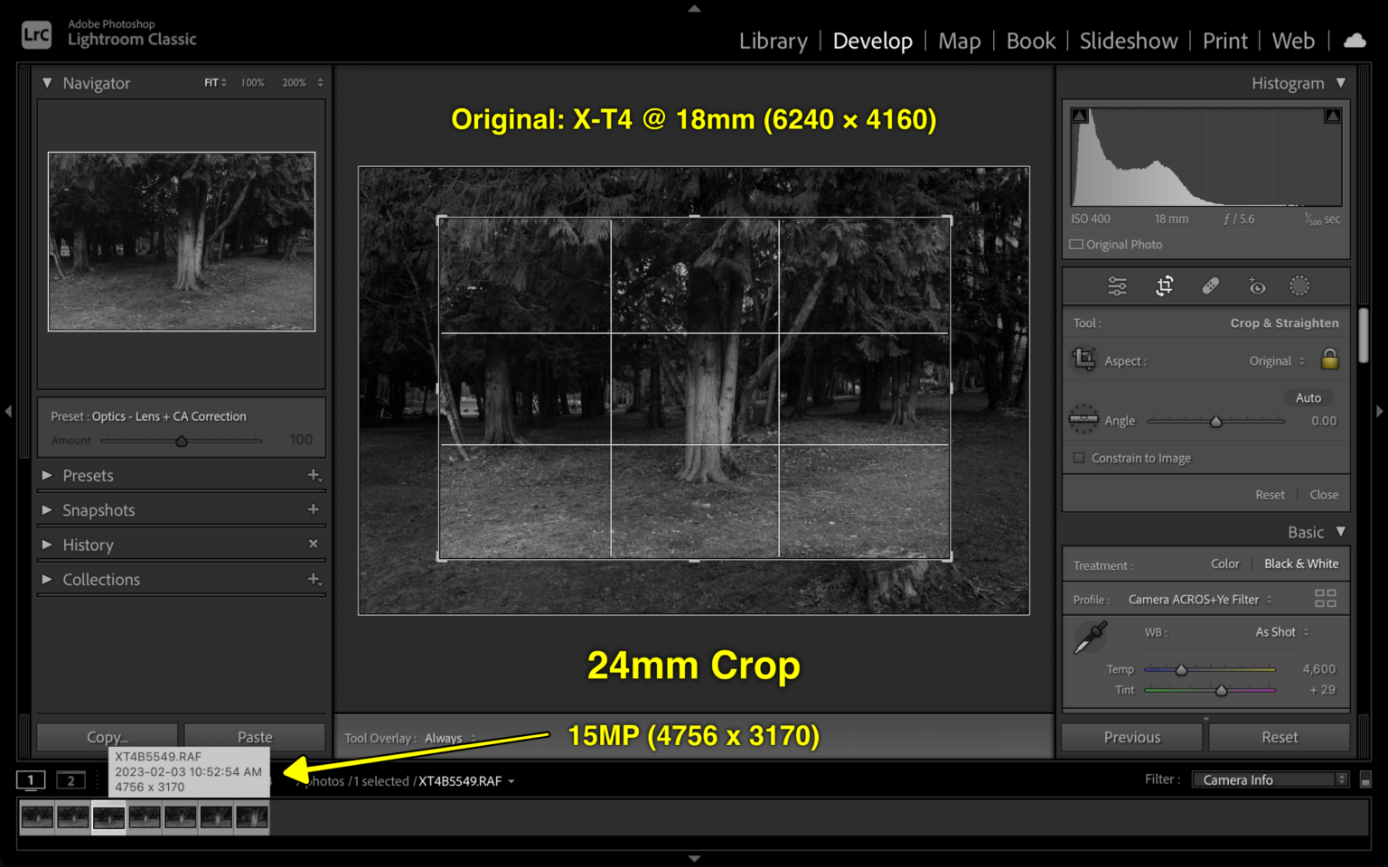Open the Profile Browser grid icon
Viewport: 1388px width, 867px height.
coord(1325,598)
